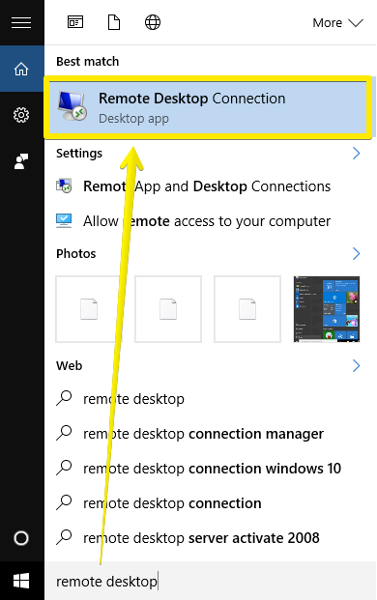
Task: Open Allow remote access to your computer
Action: tap(207, 221)
